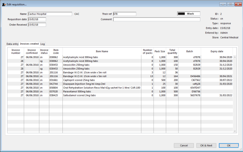243x152 pixels.
Task: Click the OK & Next button
Action: 207,145
